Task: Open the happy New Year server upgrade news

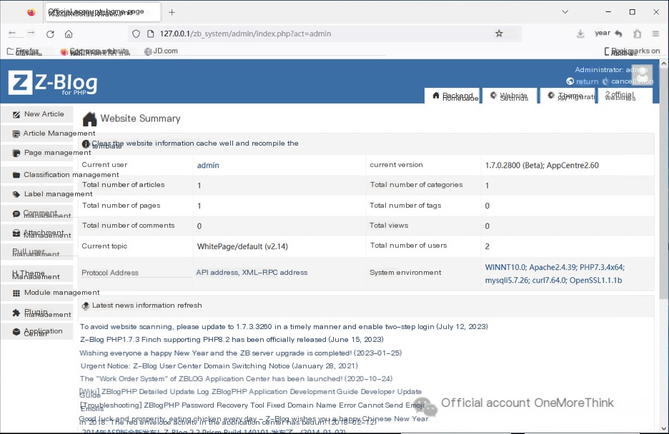Action: pyautogui.click(x=241, y=353)
